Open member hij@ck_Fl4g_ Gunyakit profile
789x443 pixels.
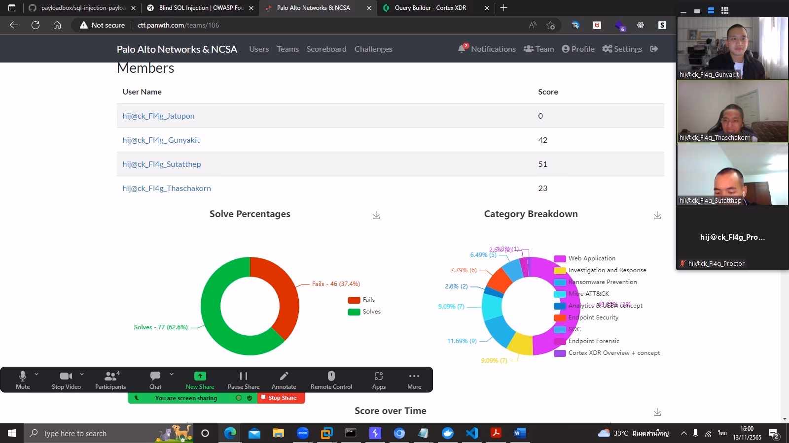pos(161,140)
